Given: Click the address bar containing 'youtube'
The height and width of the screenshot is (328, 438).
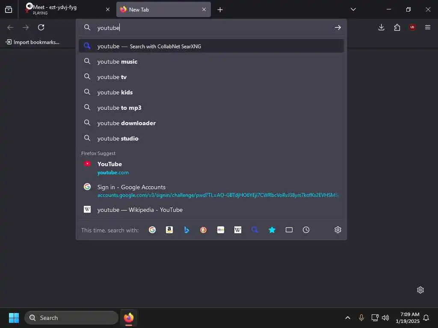Looking at the screenshot, I should [x=212, y=28].
